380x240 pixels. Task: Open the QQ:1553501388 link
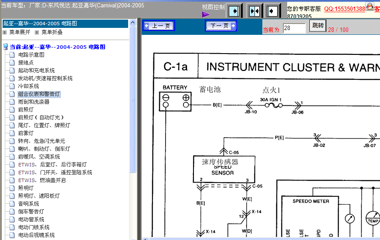click(344, 9)
